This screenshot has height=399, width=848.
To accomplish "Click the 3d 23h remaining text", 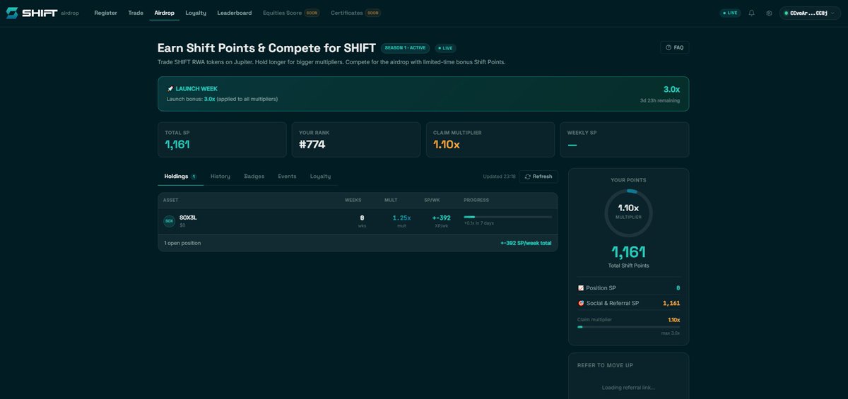I will pos(660,100).
